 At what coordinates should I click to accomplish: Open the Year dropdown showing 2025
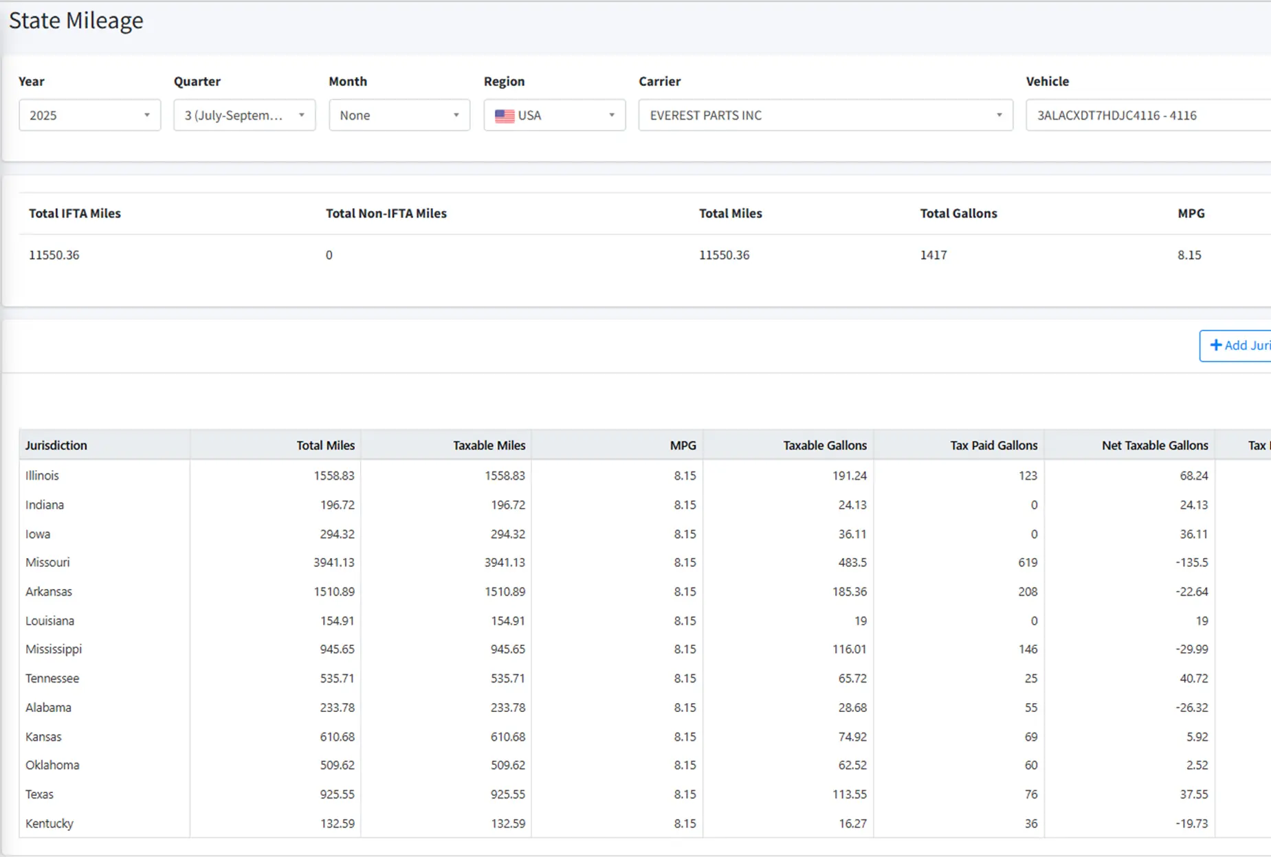click(x=89, y=115)
